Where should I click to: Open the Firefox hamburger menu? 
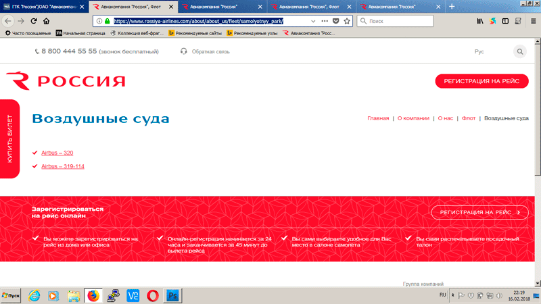[533, 21]
